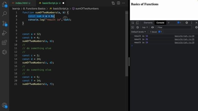Screen dimensions: 198x111
Task: Click 'const f = 14;' code line
Action: [x=32, y=80]
